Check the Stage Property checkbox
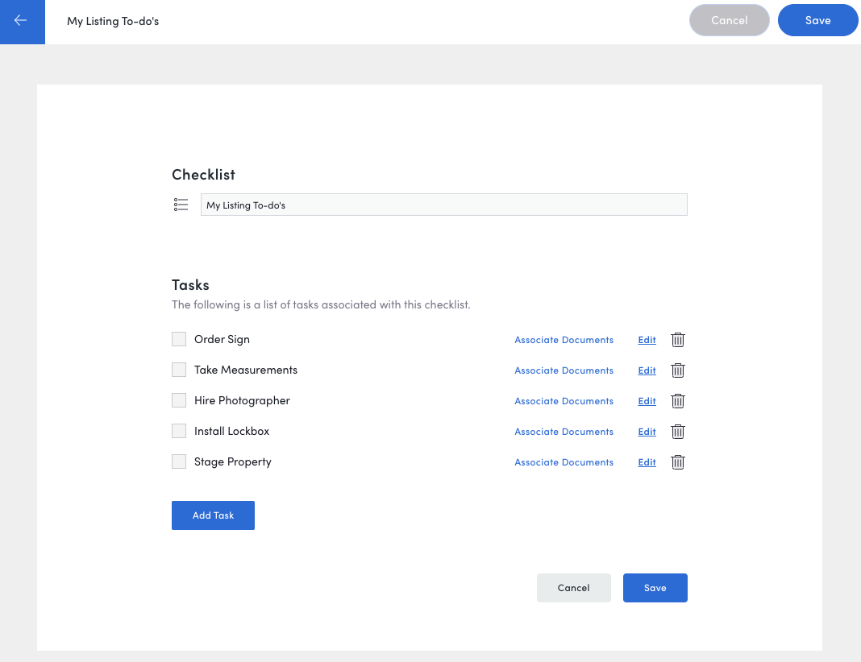 (179, 461)
